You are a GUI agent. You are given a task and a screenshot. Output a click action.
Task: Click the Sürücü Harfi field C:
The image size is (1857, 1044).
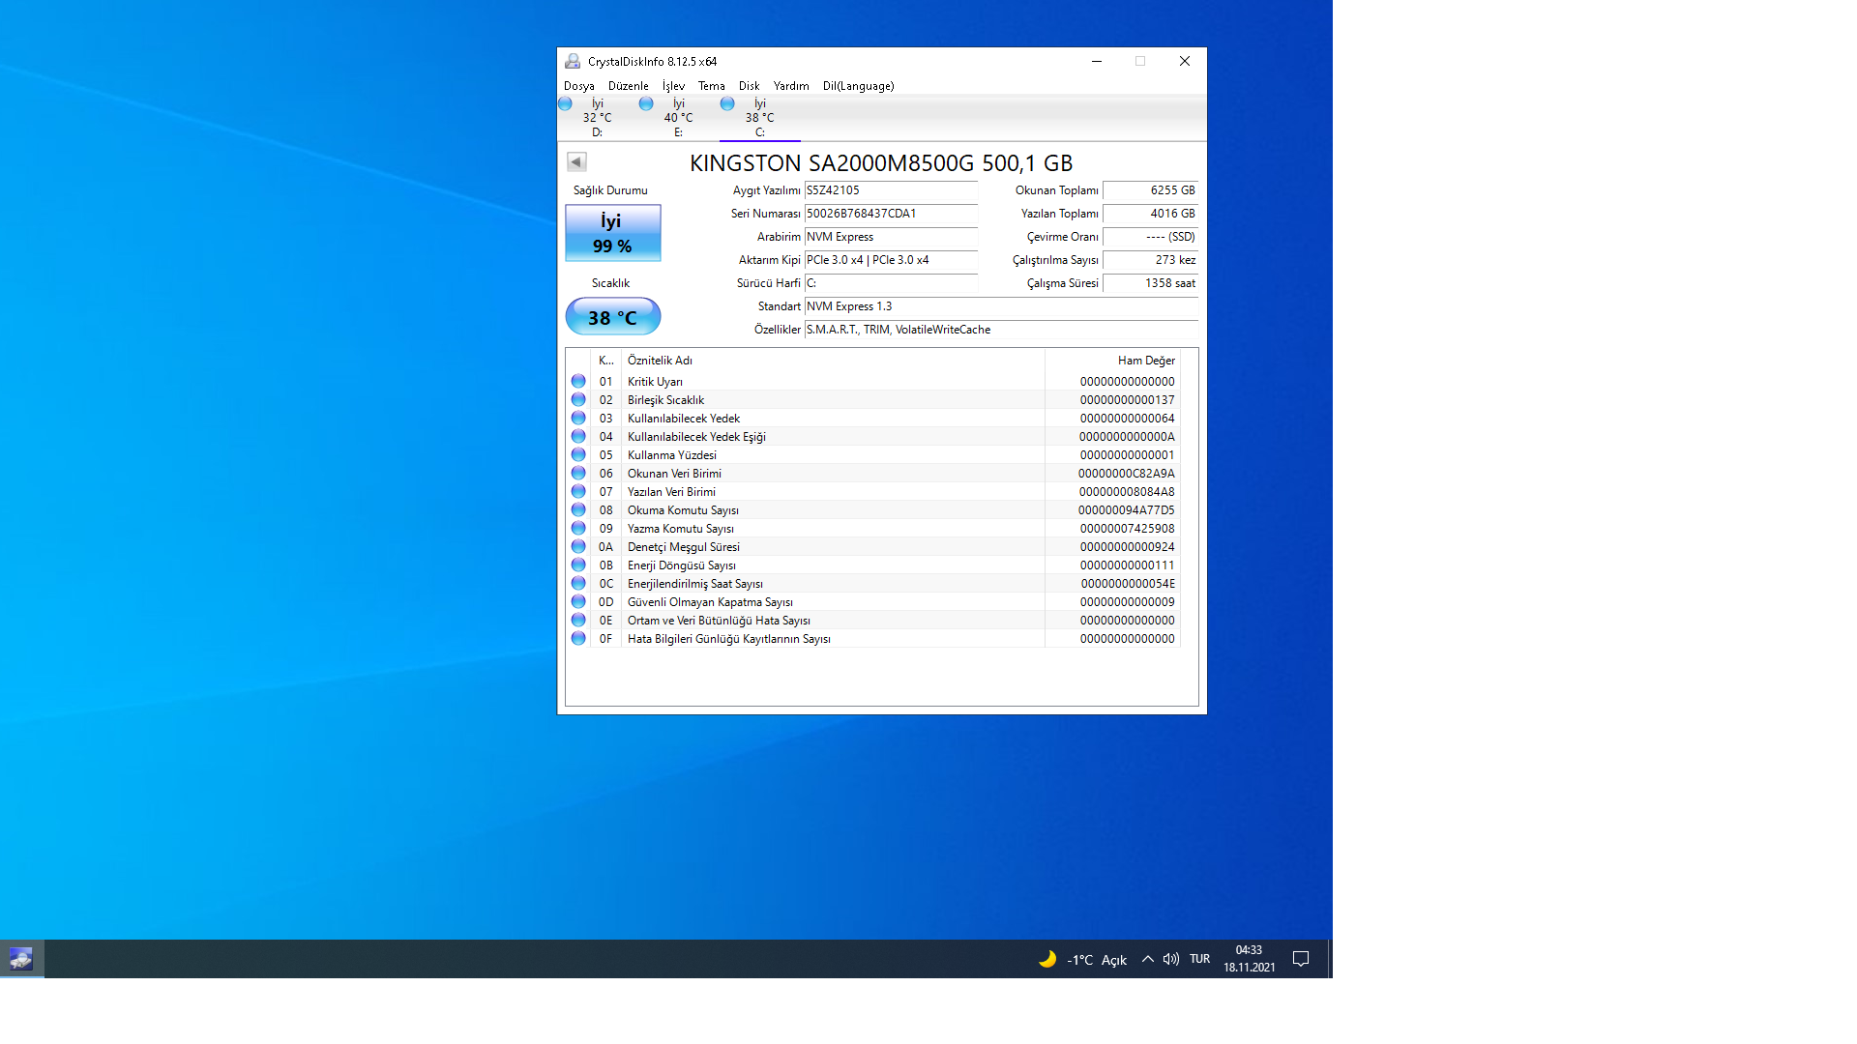(891, 283)
